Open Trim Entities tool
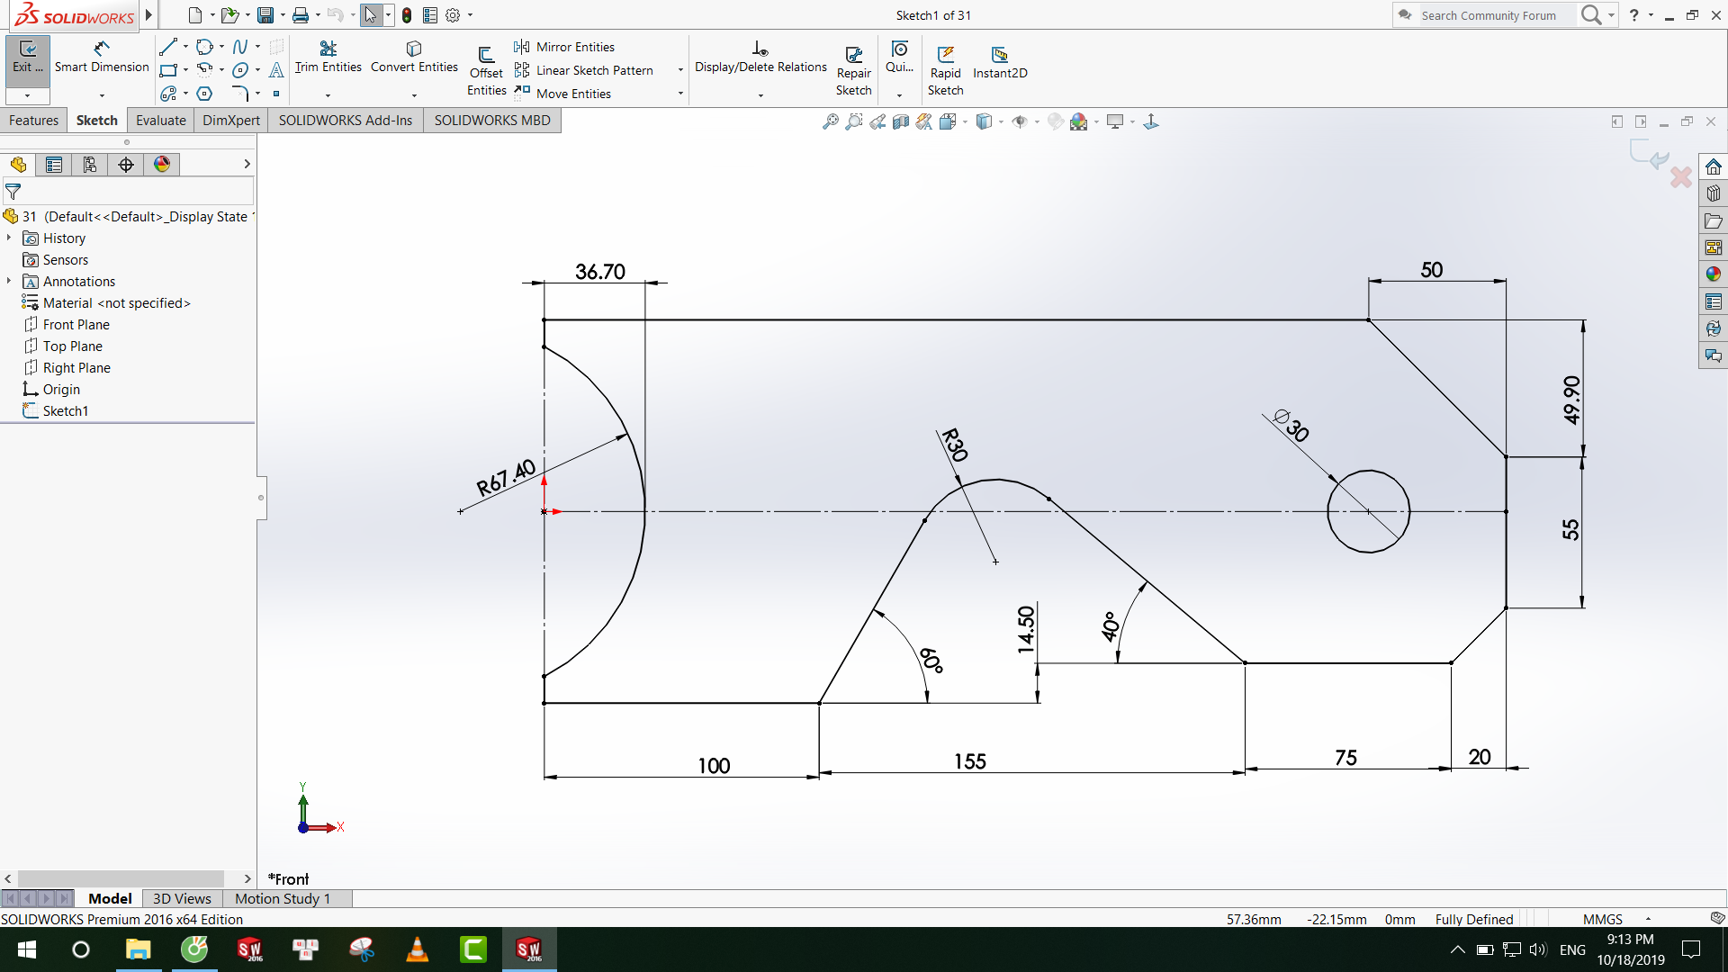 point(328,57)
